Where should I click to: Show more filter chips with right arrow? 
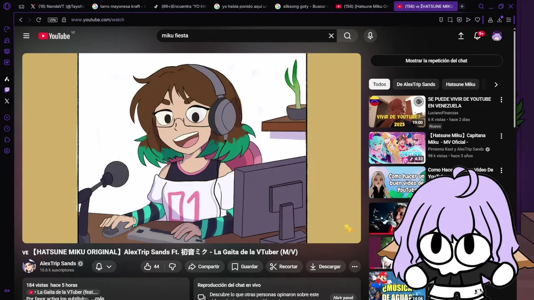[x=496, y=85]
